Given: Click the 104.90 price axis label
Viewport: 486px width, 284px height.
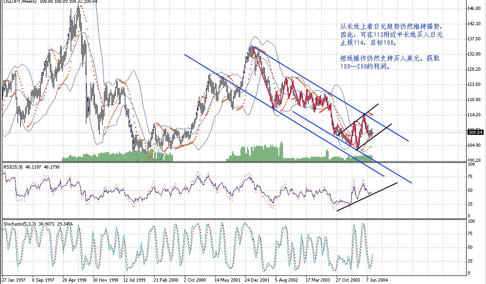Looking at the screenshot, I should [475, 145].
